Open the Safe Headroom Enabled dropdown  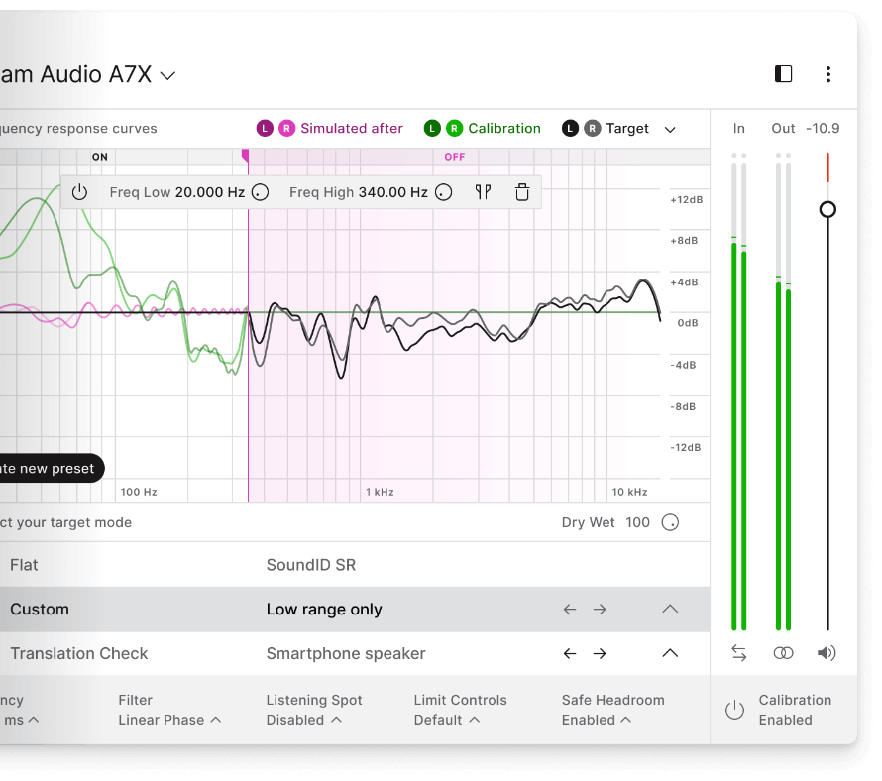click(612, 710)
